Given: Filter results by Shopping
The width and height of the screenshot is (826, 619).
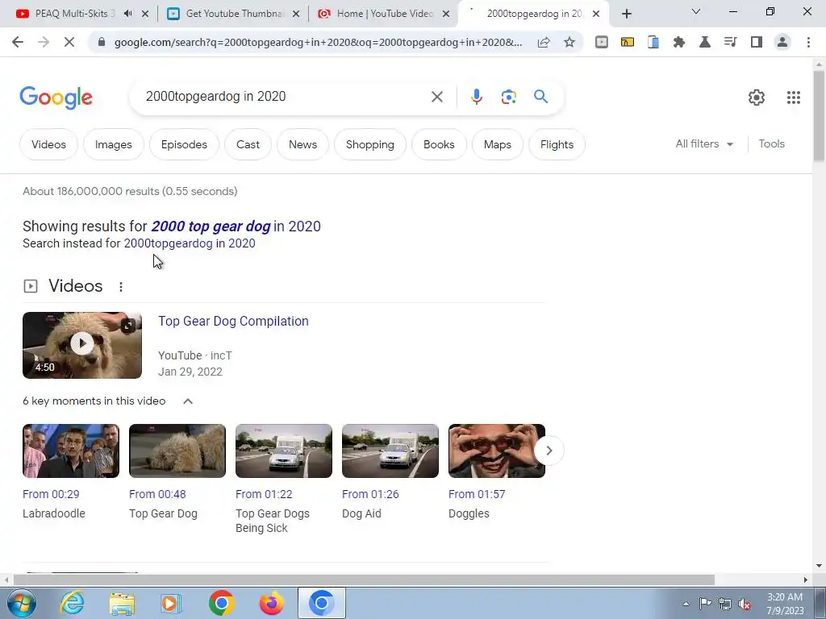Looking at the screenshot, I should pyautogui.click(x=369, y=144).
